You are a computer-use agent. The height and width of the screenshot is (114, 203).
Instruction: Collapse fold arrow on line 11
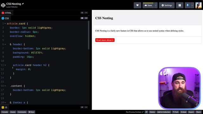point(5,65)
